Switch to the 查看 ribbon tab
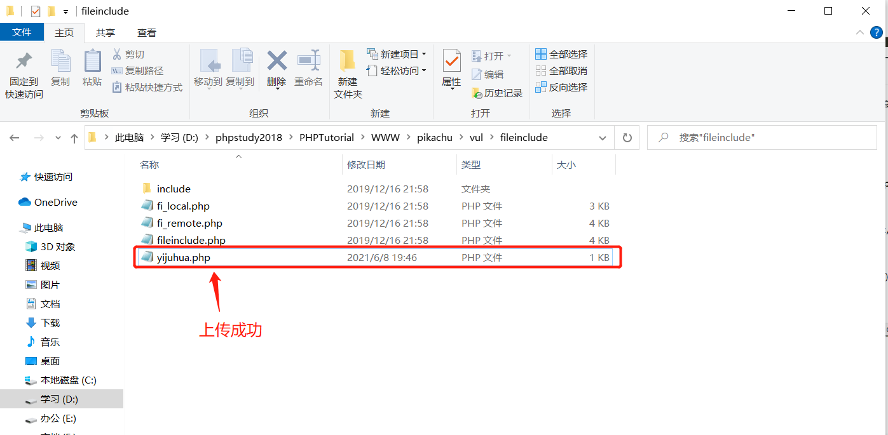 click(146, 32)
